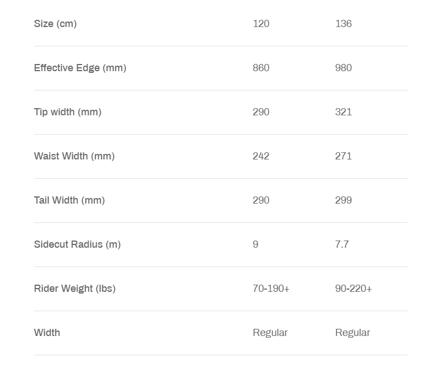The height and width of the screenshot is (368, 423).
Task: Select sidecut radius value 9
Action: (x=255, y=244)
